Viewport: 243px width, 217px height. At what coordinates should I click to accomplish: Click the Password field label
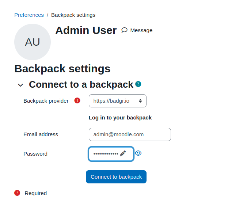35,154
